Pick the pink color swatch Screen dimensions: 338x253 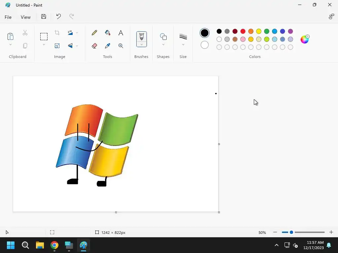coord(243,39)
